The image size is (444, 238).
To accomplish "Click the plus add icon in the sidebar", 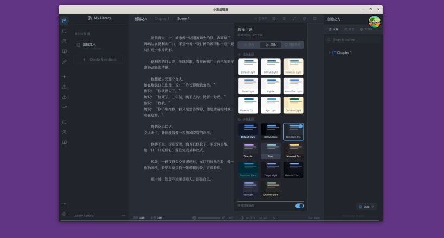I will click(65, 77).
